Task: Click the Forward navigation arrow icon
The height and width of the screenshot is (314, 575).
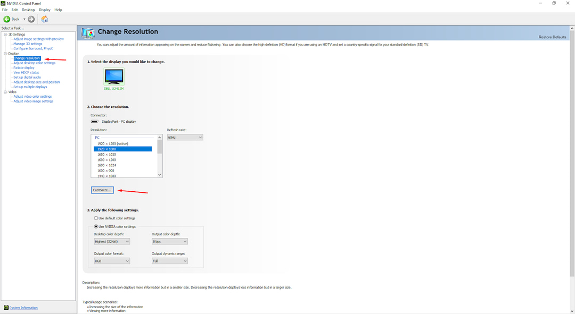Action: point(30,19)
